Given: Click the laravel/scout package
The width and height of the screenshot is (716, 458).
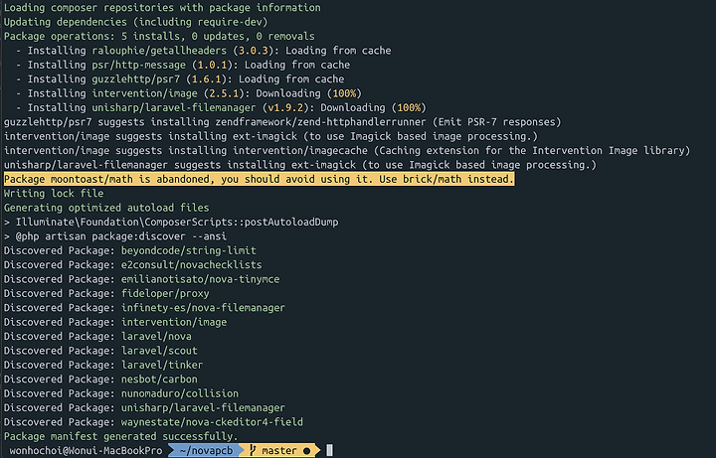Looking at the screenshot, I should (159, 351).
